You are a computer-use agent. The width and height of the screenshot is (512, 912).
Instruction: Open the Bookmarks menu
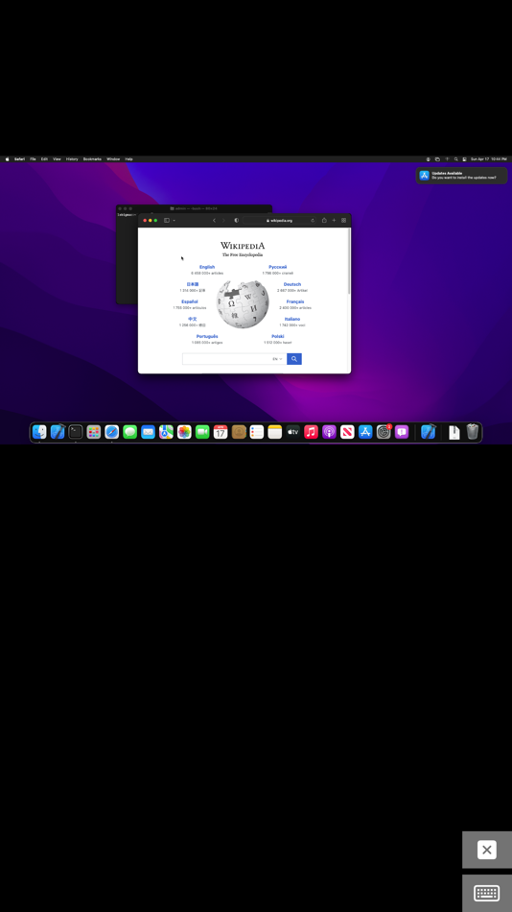tap(92, 158)
